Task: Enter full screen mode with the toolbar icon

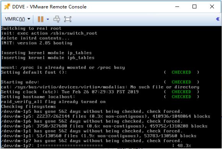Action: point(68,19)
